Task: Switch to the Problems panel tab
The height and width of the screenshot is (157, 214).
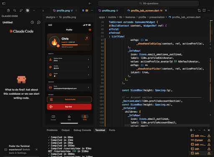Action: pyautogui.click(x=52, y=130)
